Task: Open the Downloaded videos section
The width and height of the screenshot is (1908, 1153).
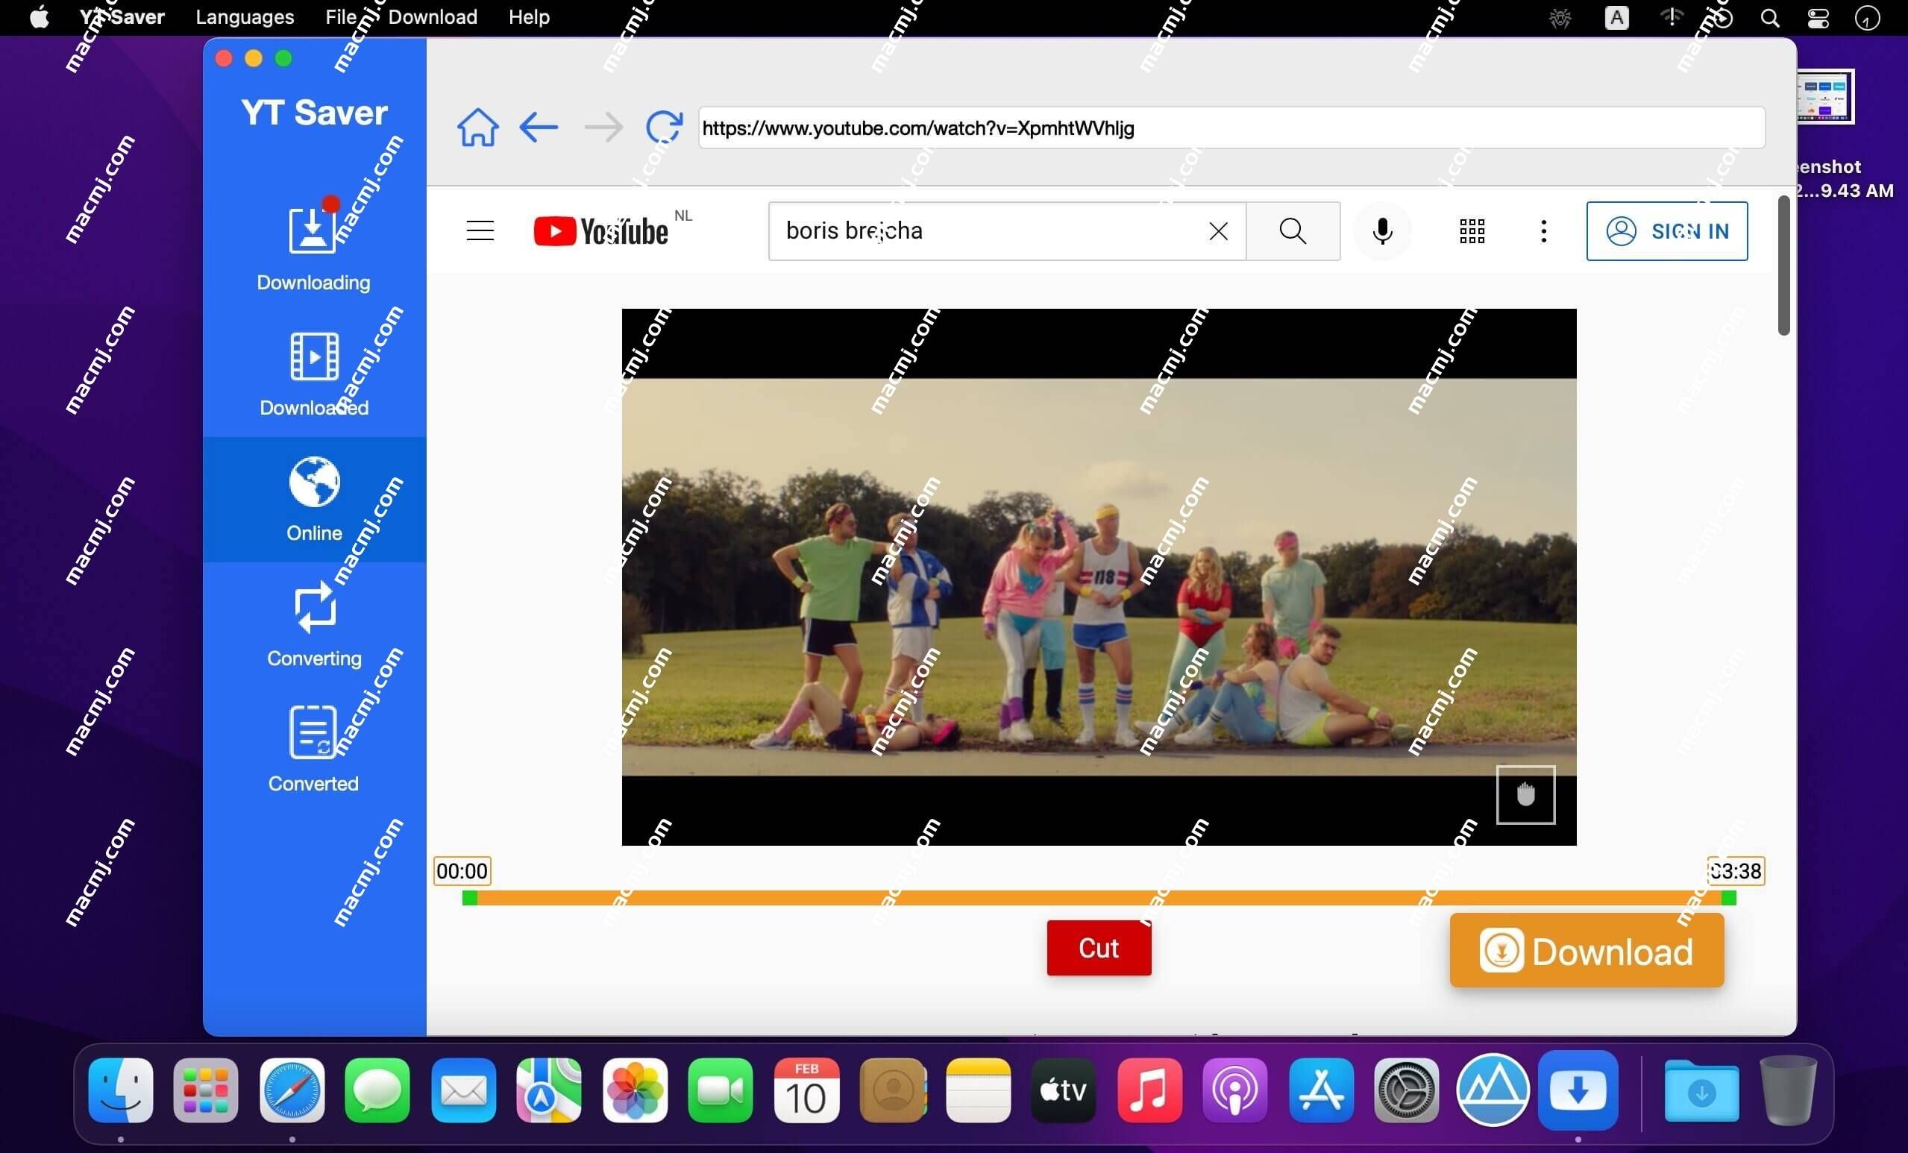Action: coord(313,374)
